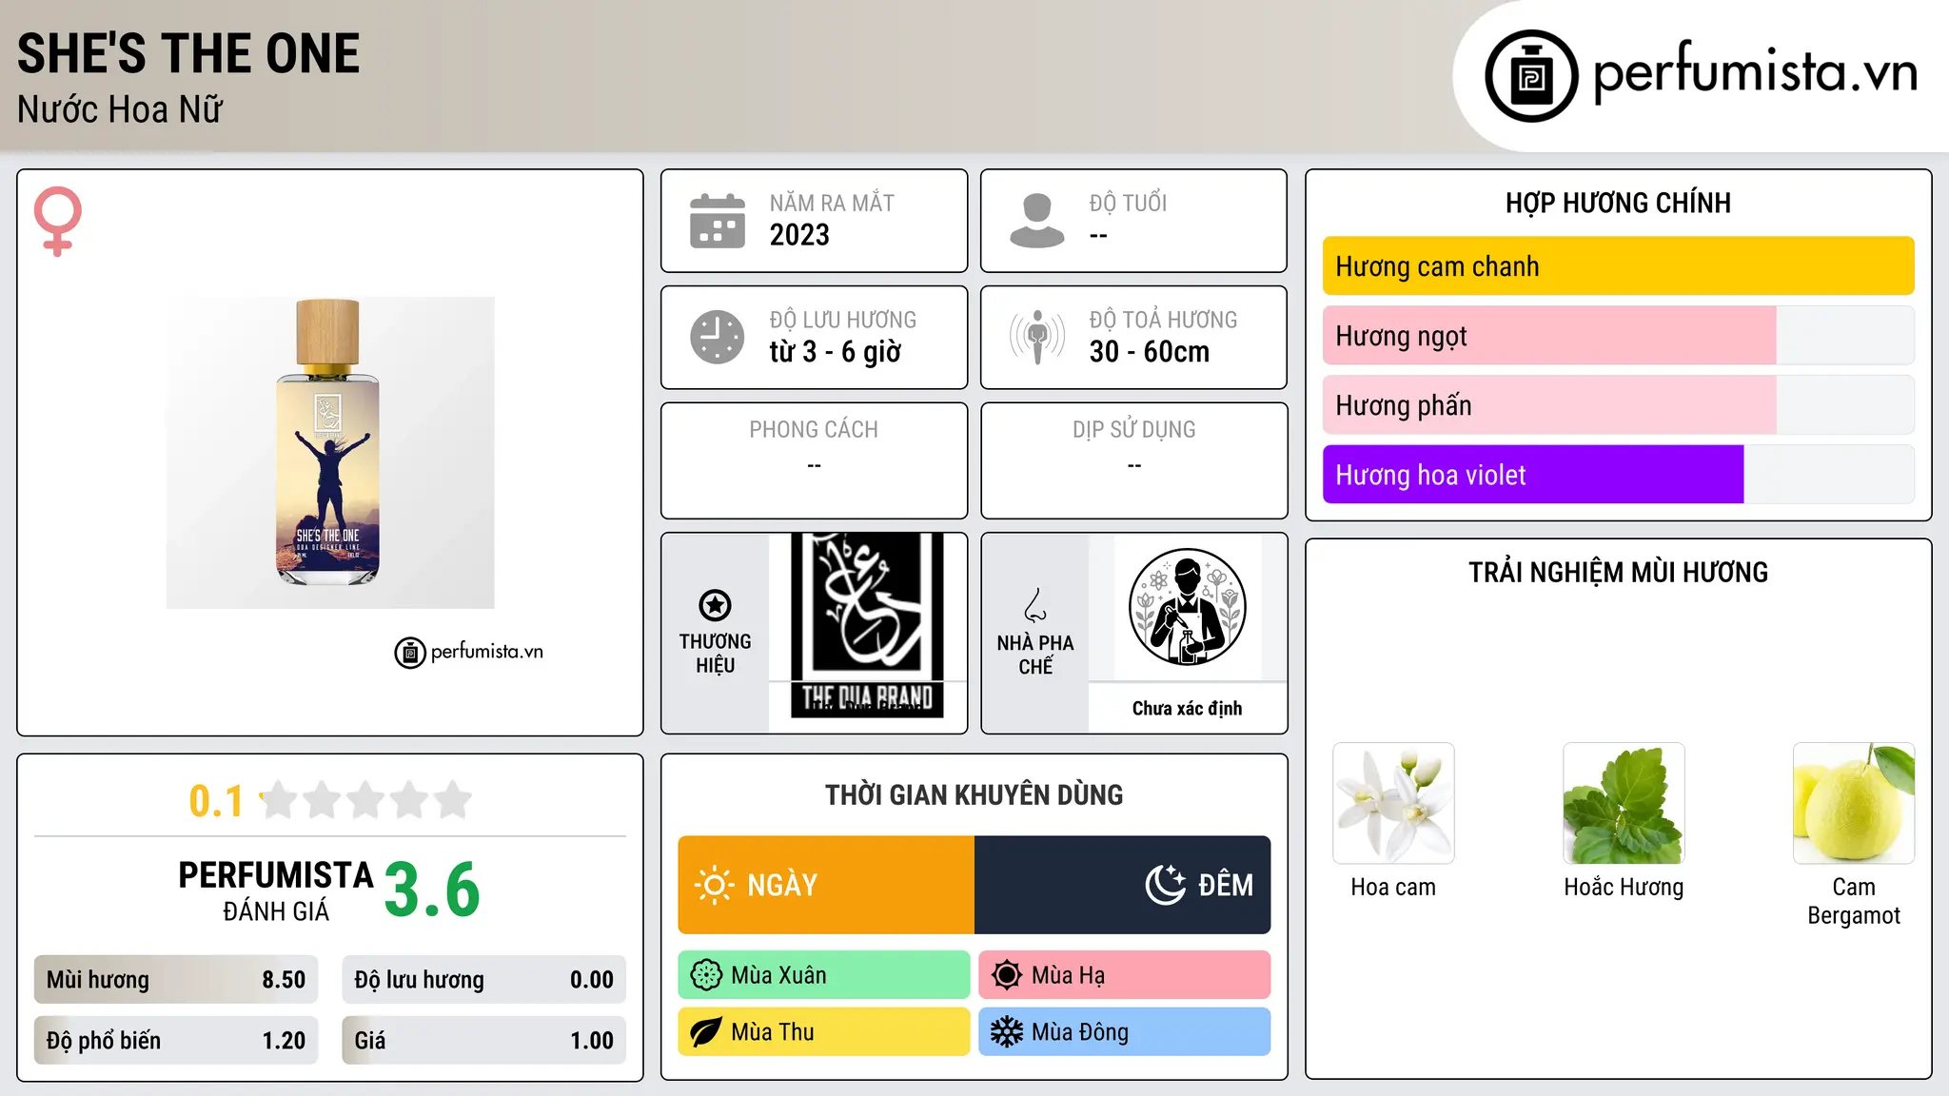Click the perfumer illustration above Chưa xác định
This screenshot has height=1096, width=1949.
point(1187,607)
